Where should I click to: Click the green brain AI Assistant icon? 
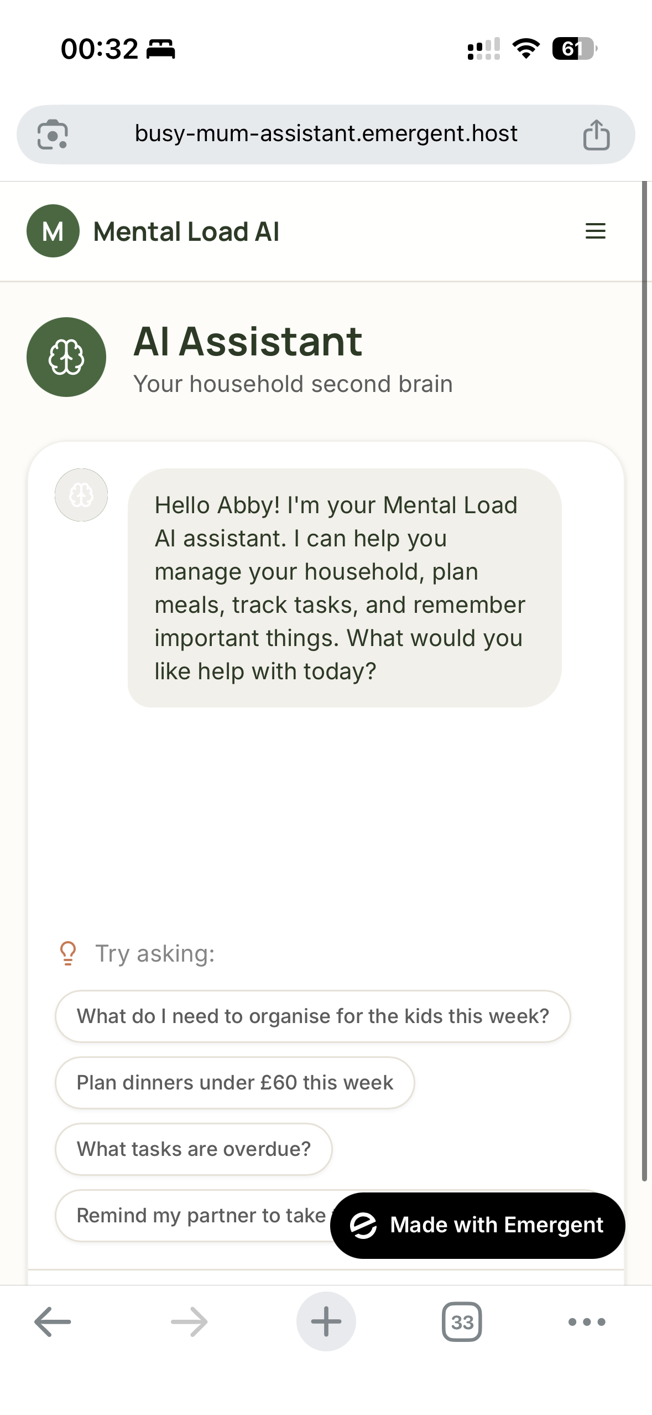click(x=66, y=357)
